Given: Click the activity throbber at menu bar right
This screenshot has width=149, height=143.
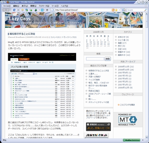Looking at the screenshot, I should pos(146,6).
